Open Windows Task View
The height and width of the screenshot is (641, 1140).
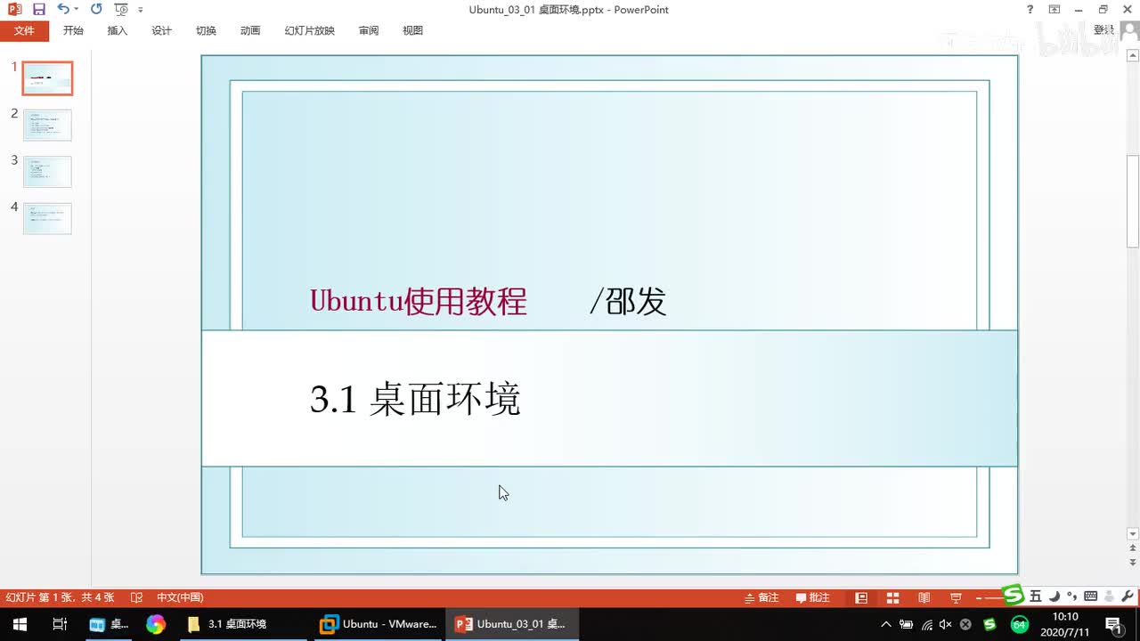(x=60, y=624)
